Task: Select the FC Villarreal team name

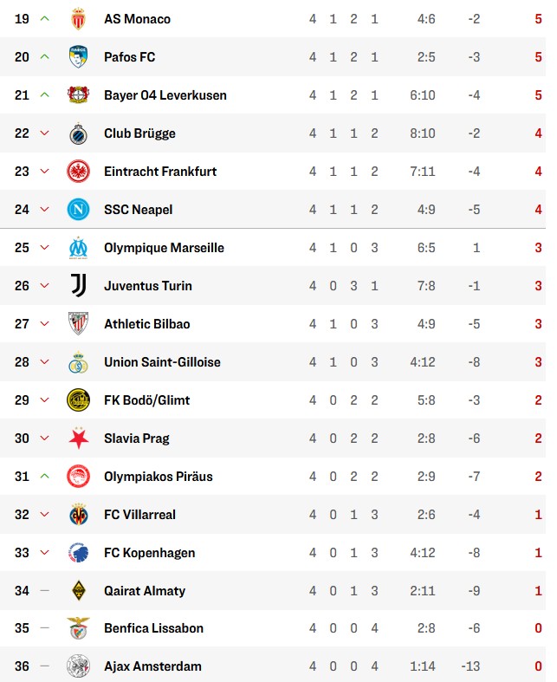Action: point(139,515)
